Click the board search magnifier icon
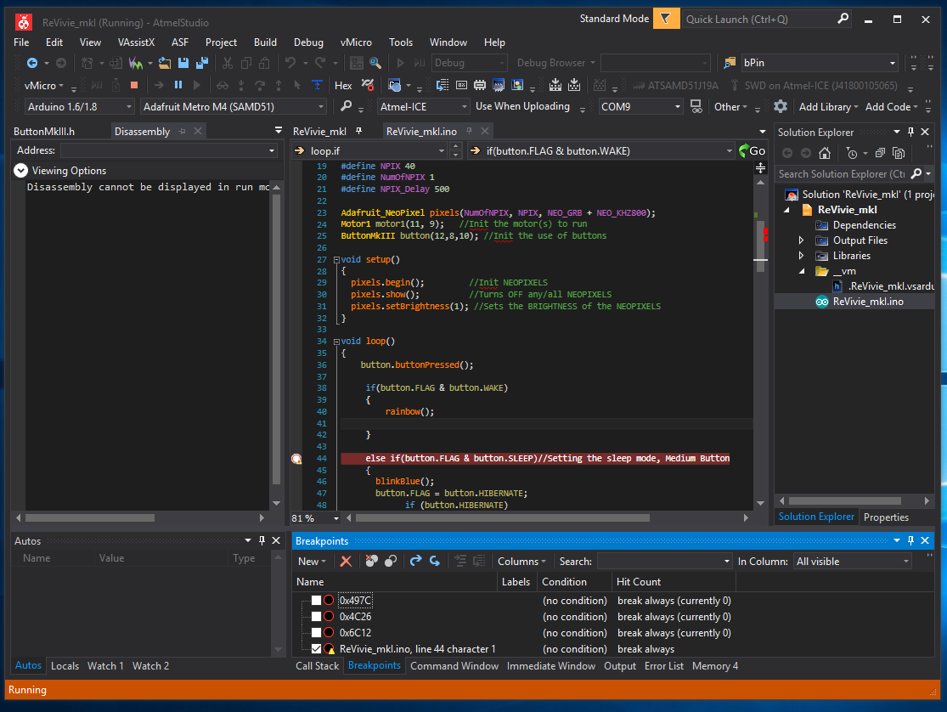The image size is (947, 712). pos(346,107)
